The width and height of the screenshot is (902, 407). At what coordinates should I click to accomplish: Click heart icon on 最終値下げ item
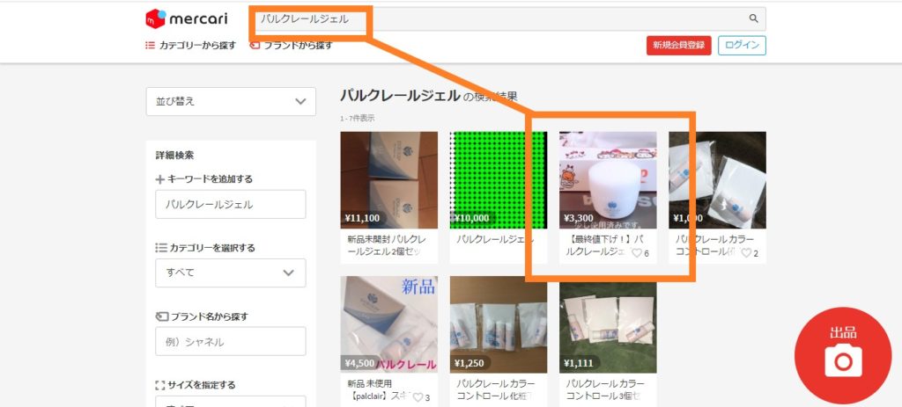pyautogui.click(x=636, y=253)
